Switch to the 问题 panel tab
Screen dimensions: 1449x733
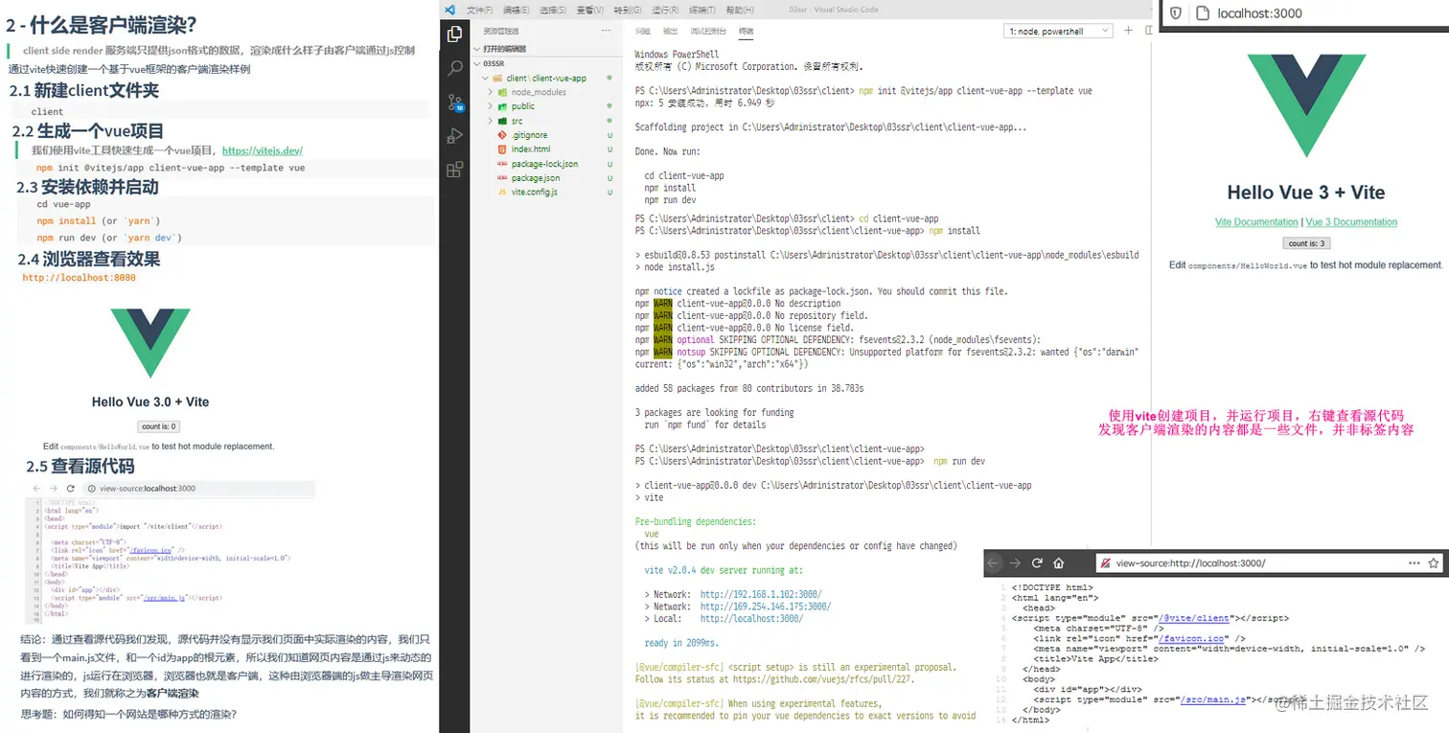(x=643, y=32)
